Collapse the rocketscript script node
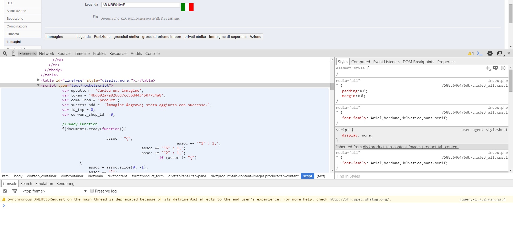The image size is (513, 237). pos(38,85)
